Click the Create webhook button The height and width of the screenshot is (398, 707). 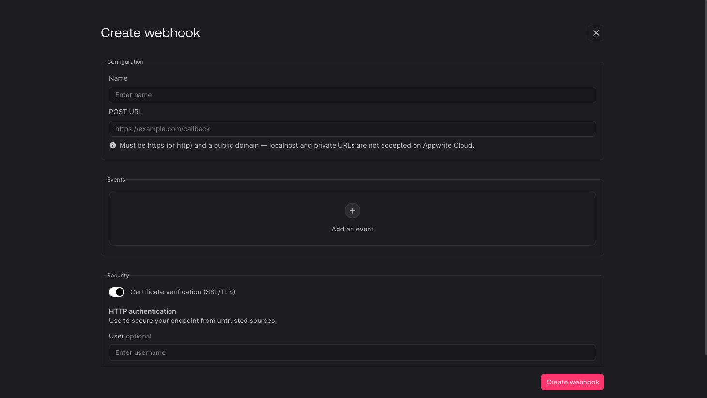[x=572, y=382]
